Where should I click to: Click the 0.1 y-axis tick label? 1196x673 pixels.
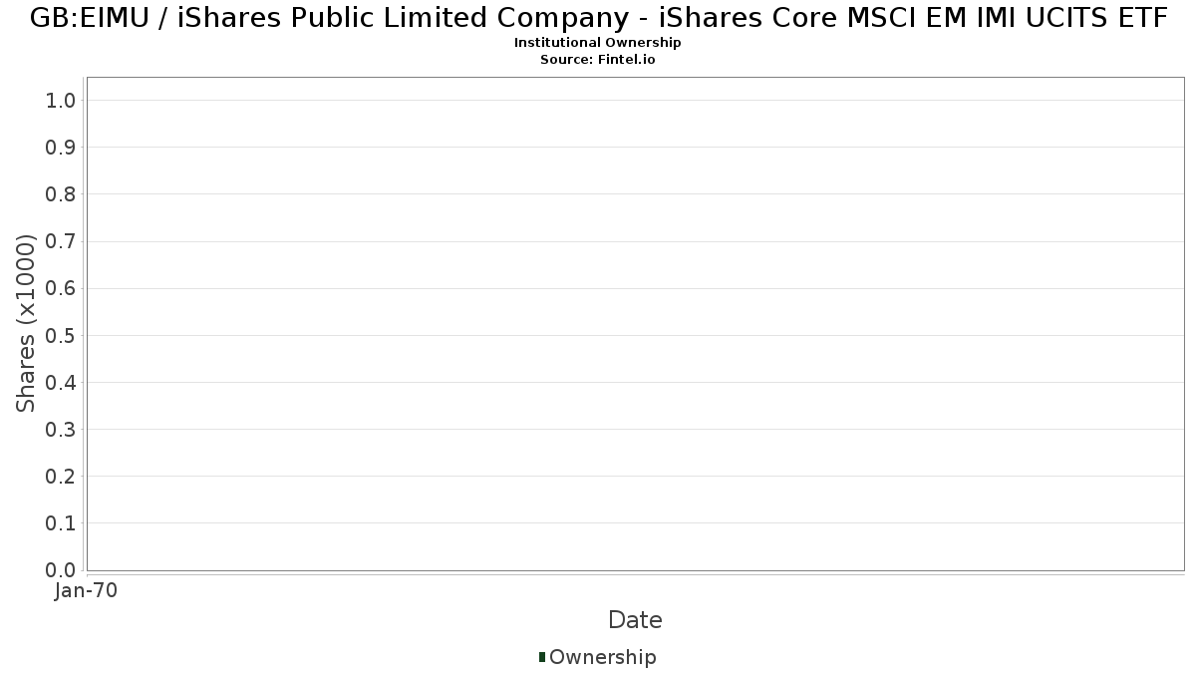click(x=61, y=522)
